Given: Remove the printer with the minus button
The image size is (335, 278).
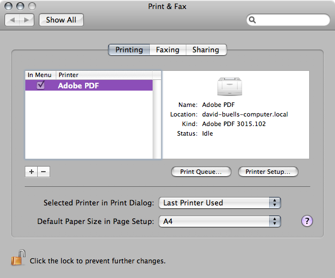Looking at the screenshot, I should tap(43, 172).
